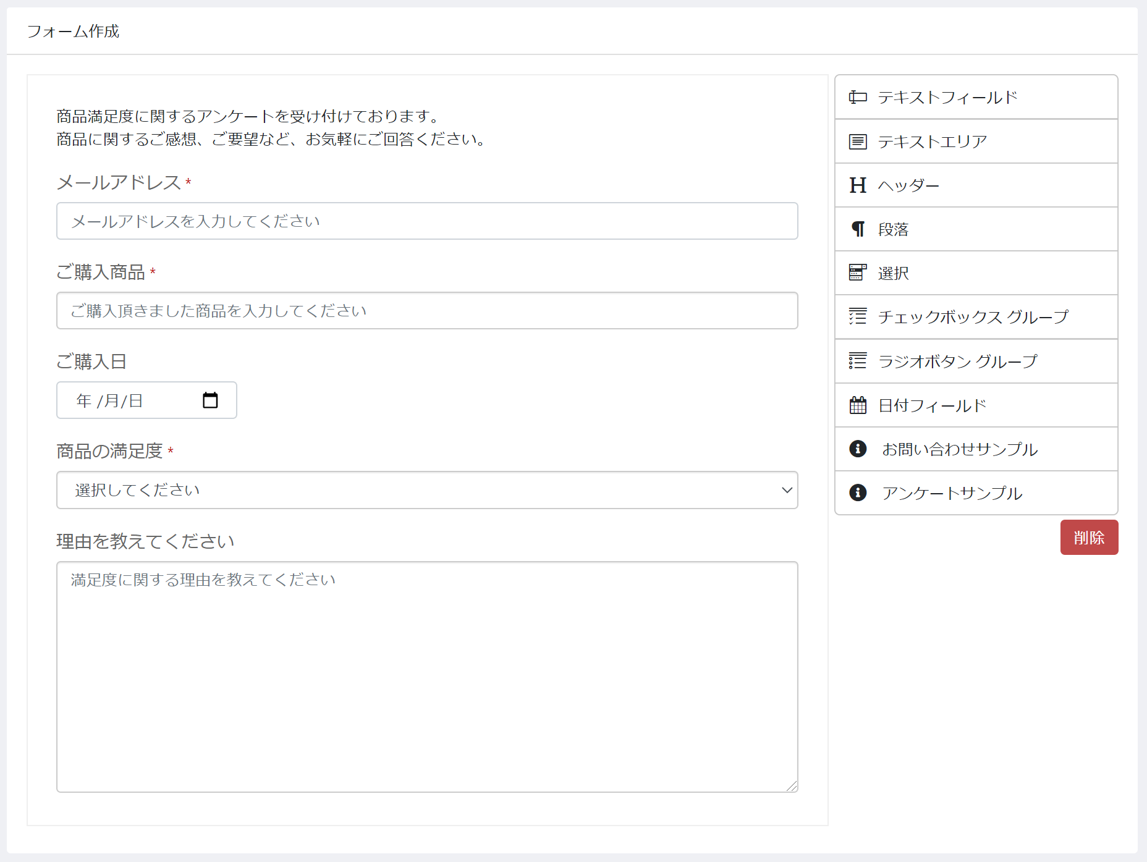Image resolution: width=1147 pixels, height=862 pixels.
Task: Select the ご購入日 label
Action: 91,361
